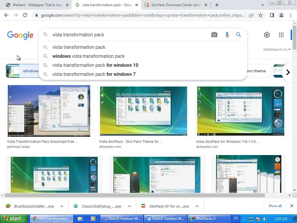Open the getintopc.today image result thumbnail
The width and height of the screenshot is (297, 223).
click(49, 111)
